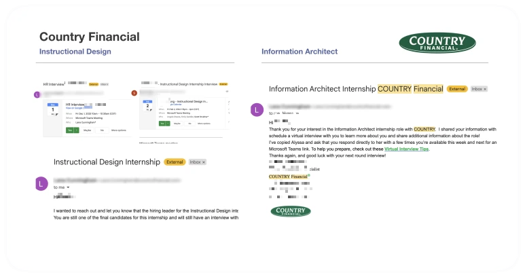Image resolution: width=525 pixels, height=277 pixels.
Task: Remove Inbox label on Instructional Design Internship email
Action: click(204, 162)
